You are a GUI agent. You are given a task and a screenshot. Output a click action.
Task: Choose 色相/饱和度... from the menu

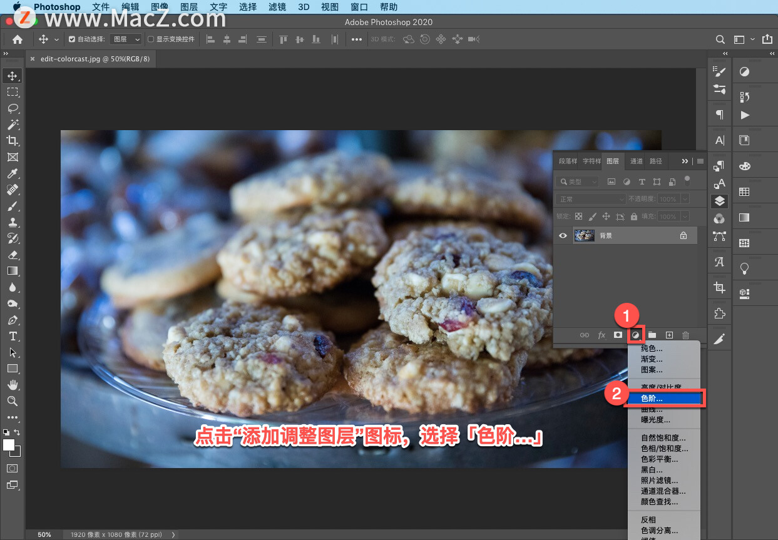[x=665, y=449]
